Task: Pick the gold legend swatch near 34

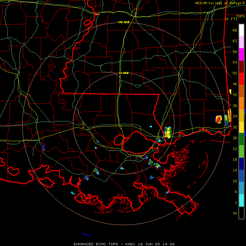Action: pos(241,116)
